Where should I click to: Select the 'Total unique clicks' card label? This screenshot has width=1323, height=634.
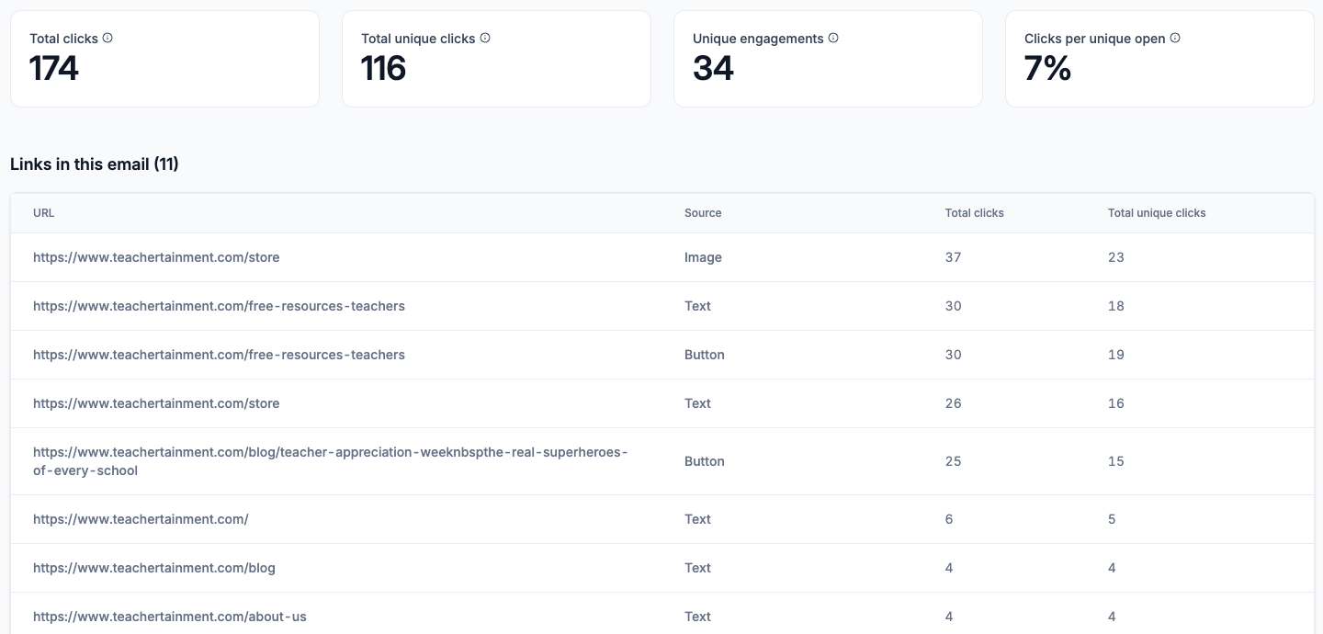tap(418, 39)
